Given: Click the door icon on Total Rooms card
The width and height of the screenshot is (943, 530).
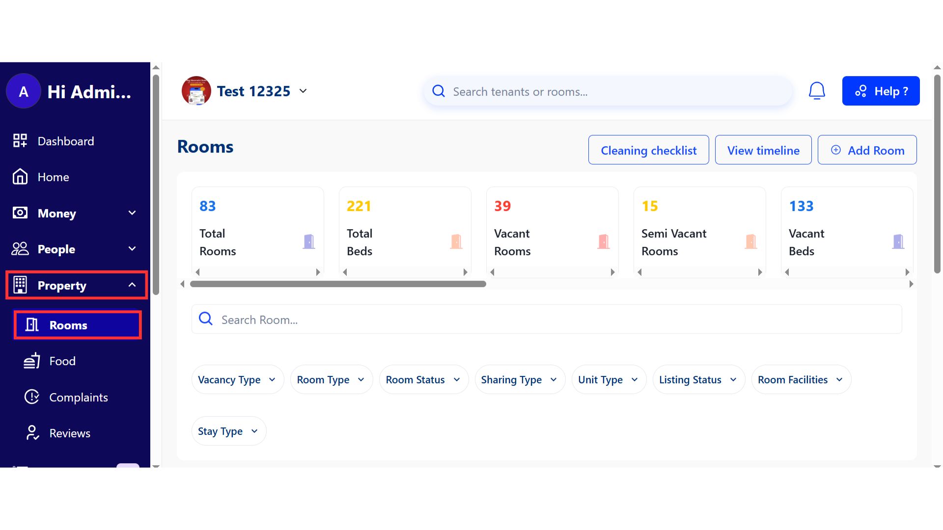Looking at the screenshot, I should 308,241.
